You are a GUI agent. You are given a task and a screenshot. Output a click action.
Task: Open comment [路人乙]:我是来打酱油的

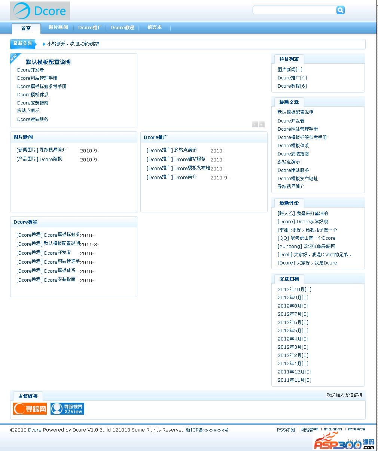point(303,214)
